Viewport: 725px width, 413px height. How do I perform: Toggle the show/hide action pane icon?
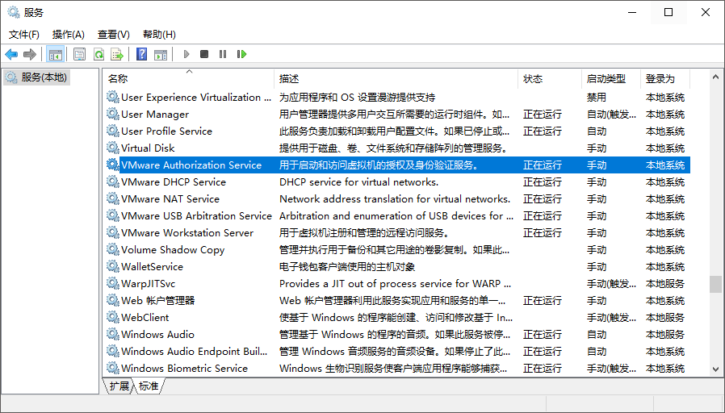click(161, 55)
